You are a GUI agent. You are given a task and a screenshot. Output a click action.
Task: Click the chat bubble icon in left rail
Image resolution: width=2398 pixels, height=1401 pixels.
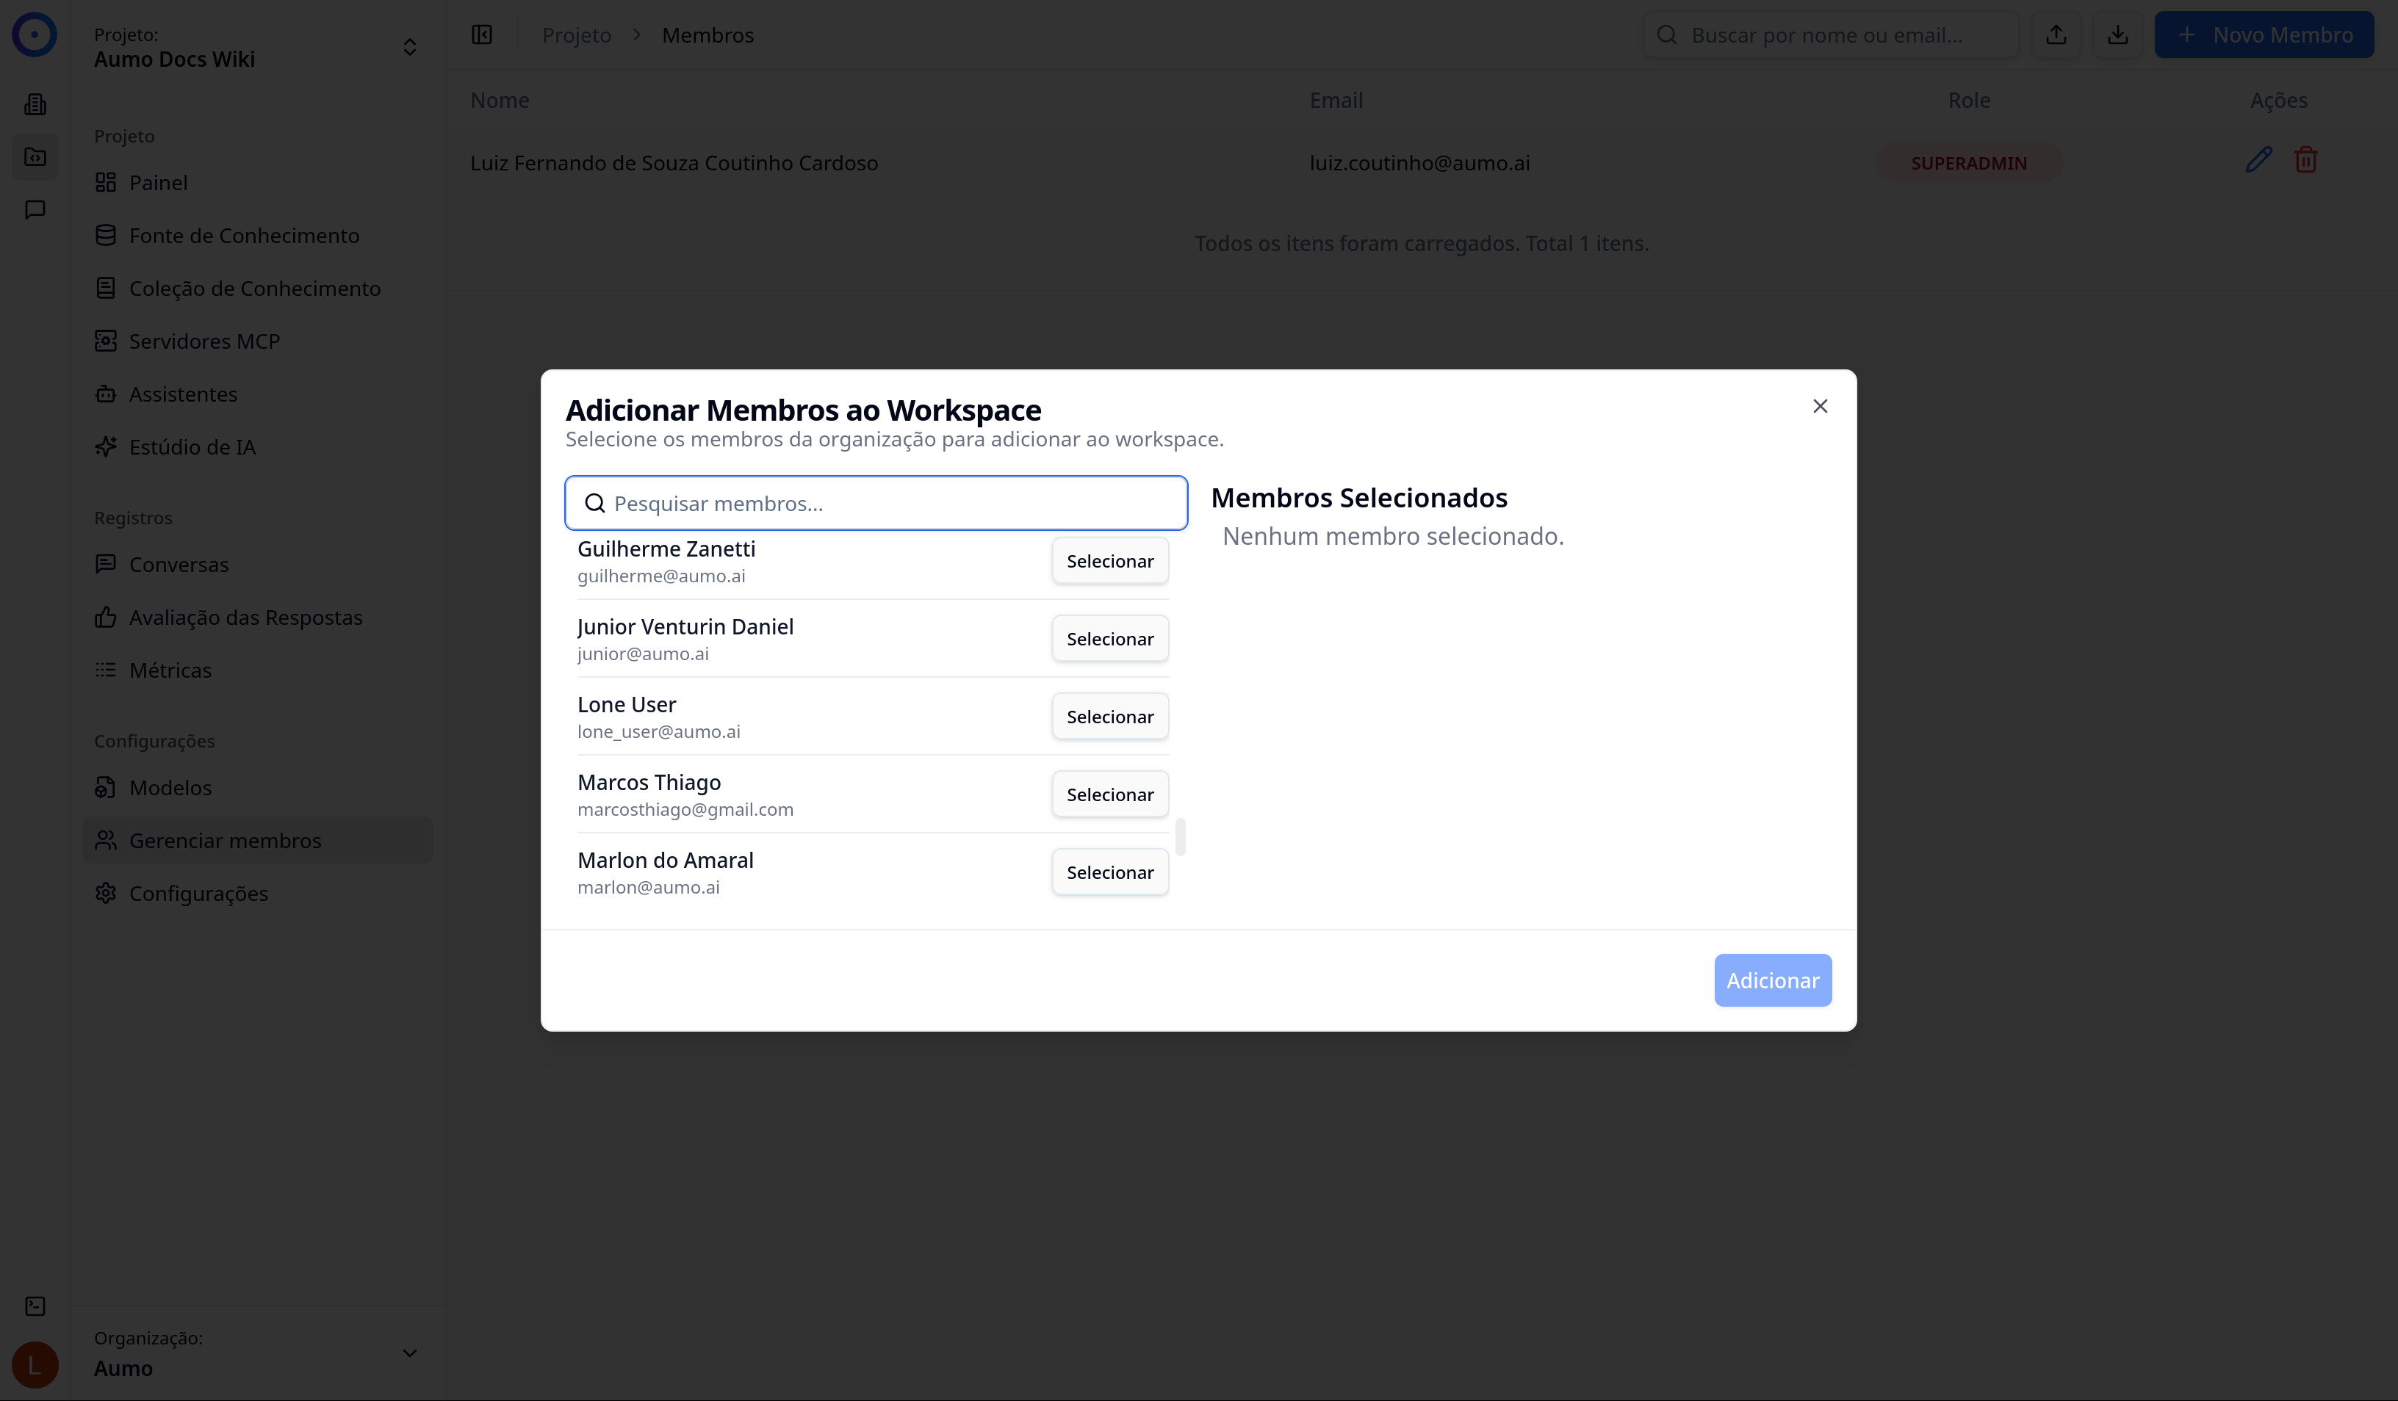click(35, 209)
